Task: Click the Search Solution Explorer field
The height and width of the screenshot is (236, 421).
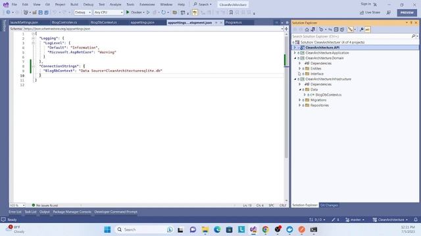Action: coord(351,36)
